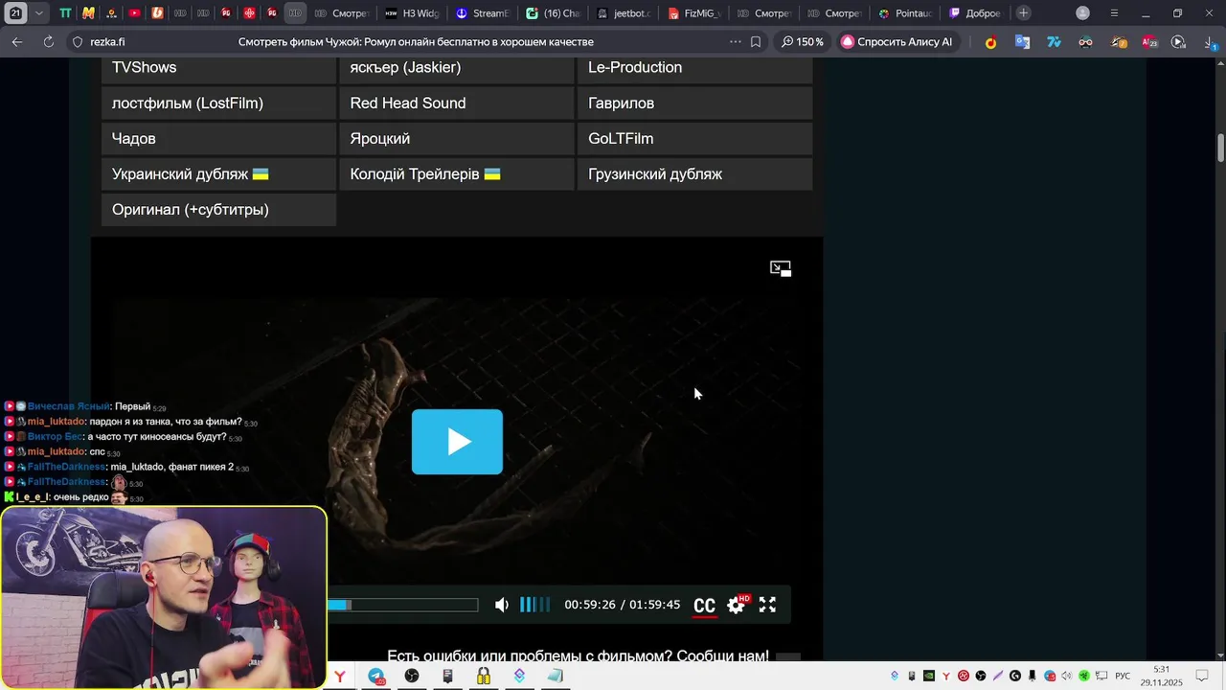This screenshot has height=690, width=1226.
Task: Enter fullscreen in the video player
Action: [767, 605]
